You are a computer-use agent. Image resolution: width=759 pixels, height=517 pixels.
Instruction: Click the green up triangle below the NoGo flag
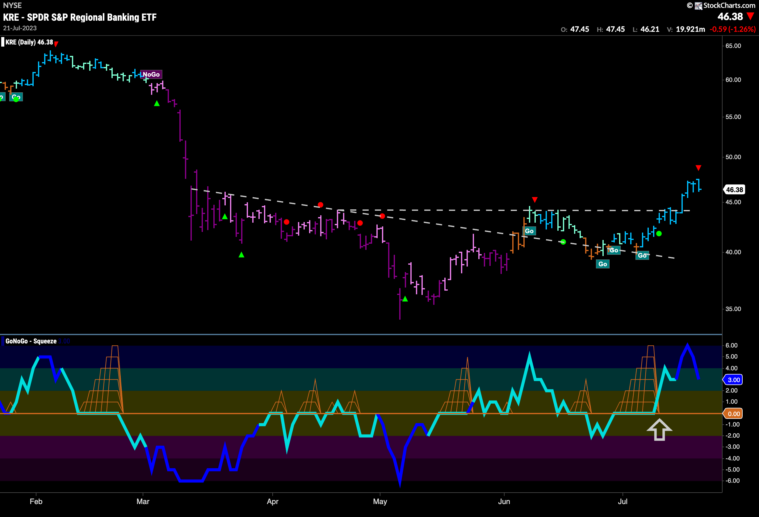(x=157, y=103)
